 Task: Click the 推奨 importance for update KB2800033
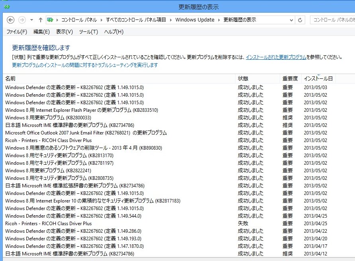(288, 118)
